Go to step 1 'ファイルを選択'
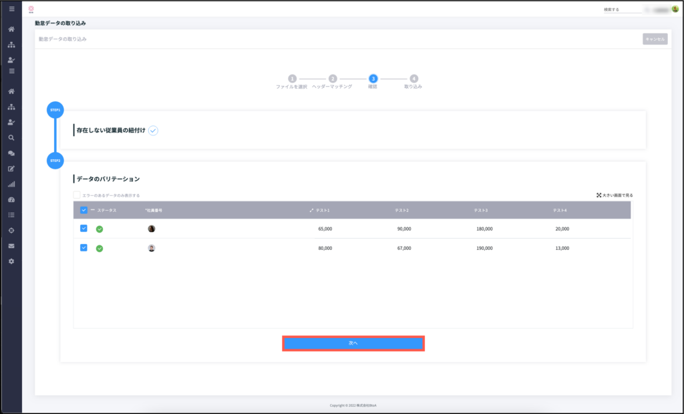Image resolution: width=684 pixels, height=414 pixels. coord(292,79)
